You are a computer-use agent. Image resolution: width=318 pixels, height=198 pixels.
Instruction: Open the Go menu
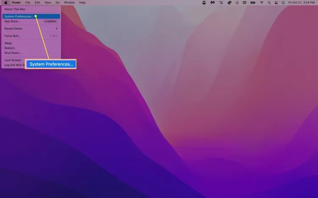coord(58,3)
